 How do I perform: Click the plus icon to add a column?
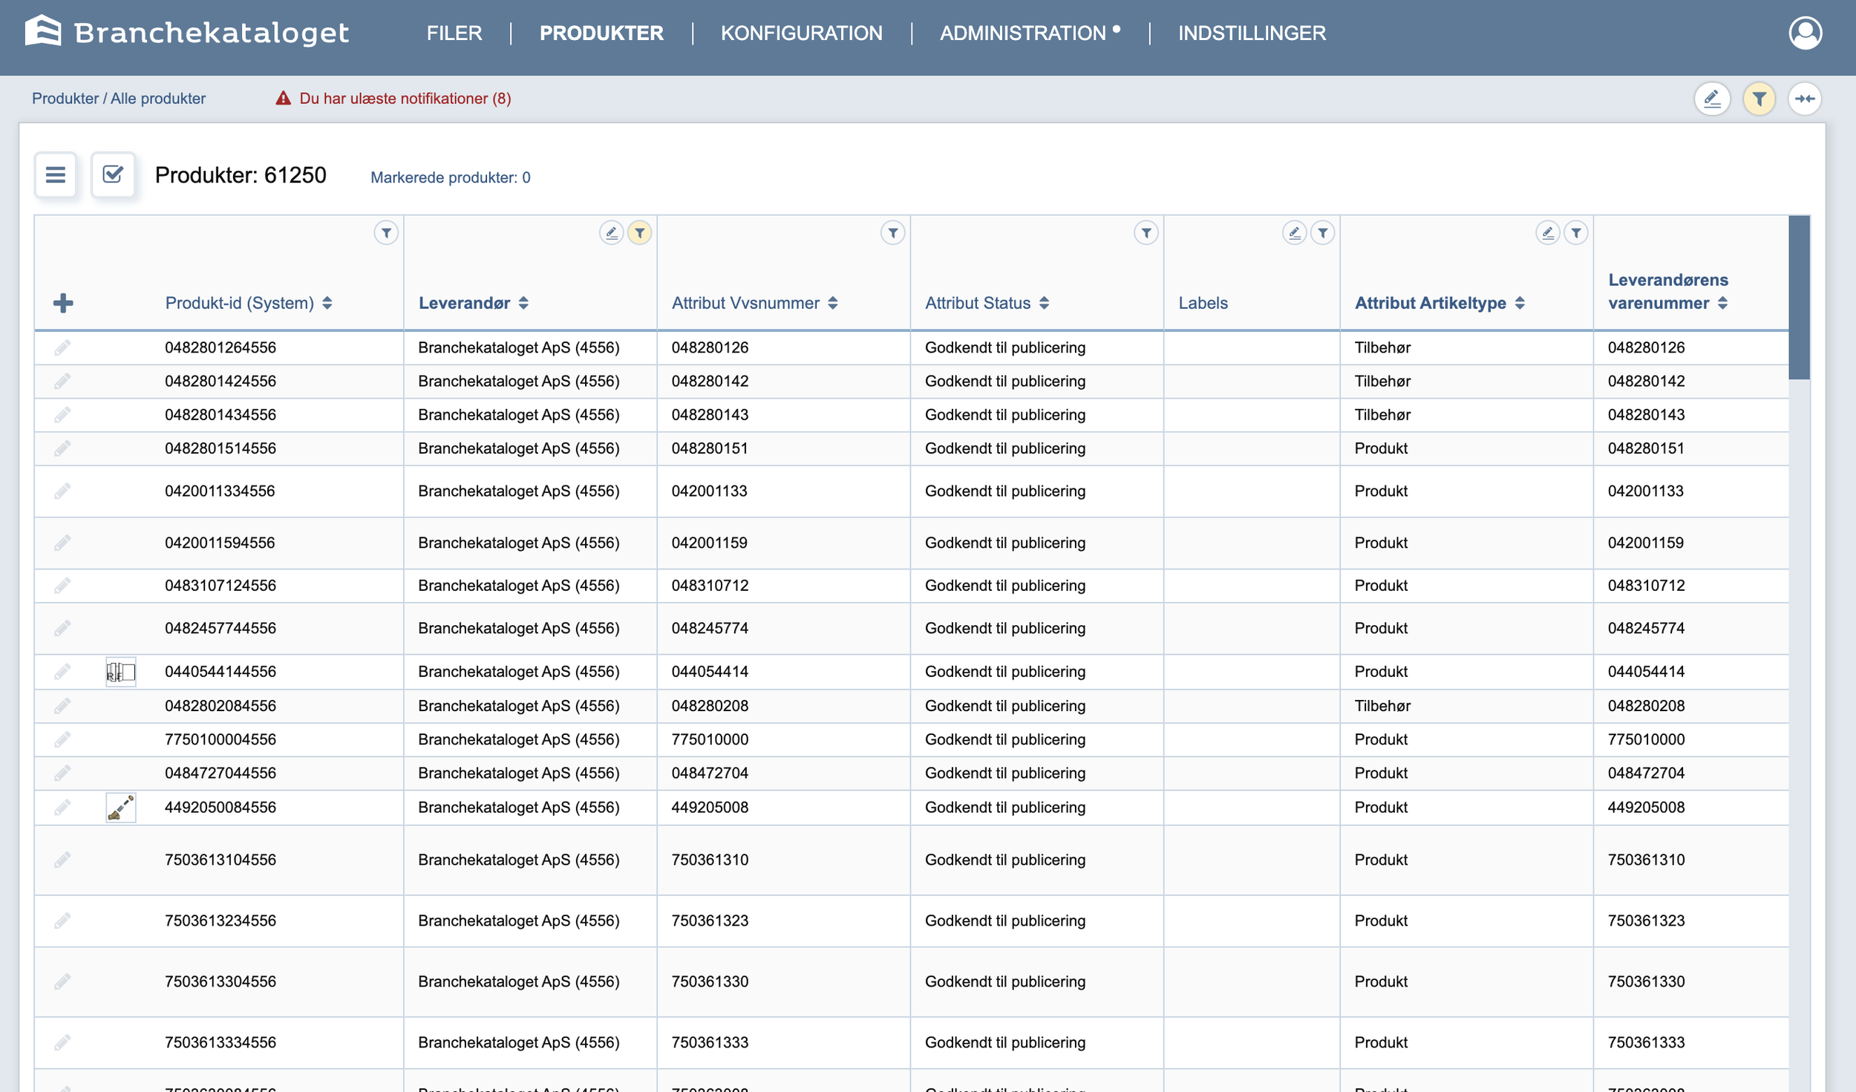[63, 303]
